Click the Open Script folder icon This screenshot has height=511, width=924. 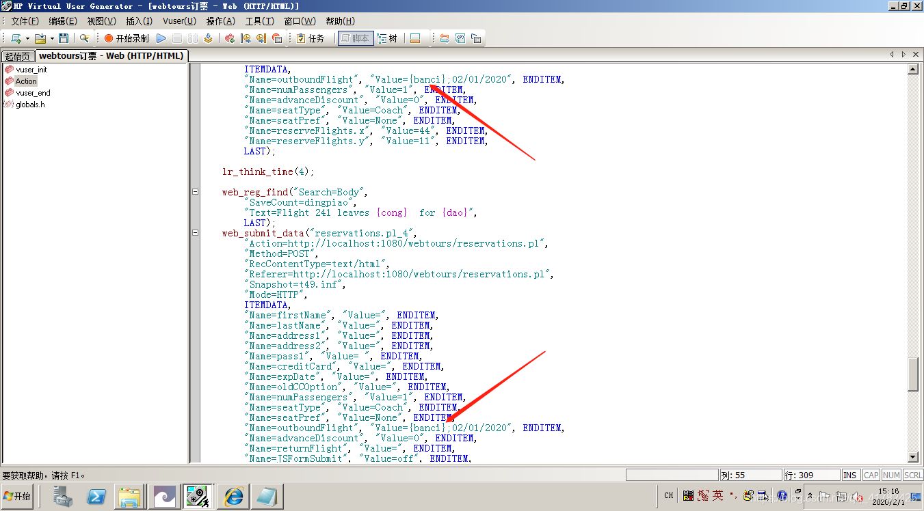[x=40, y=38]
